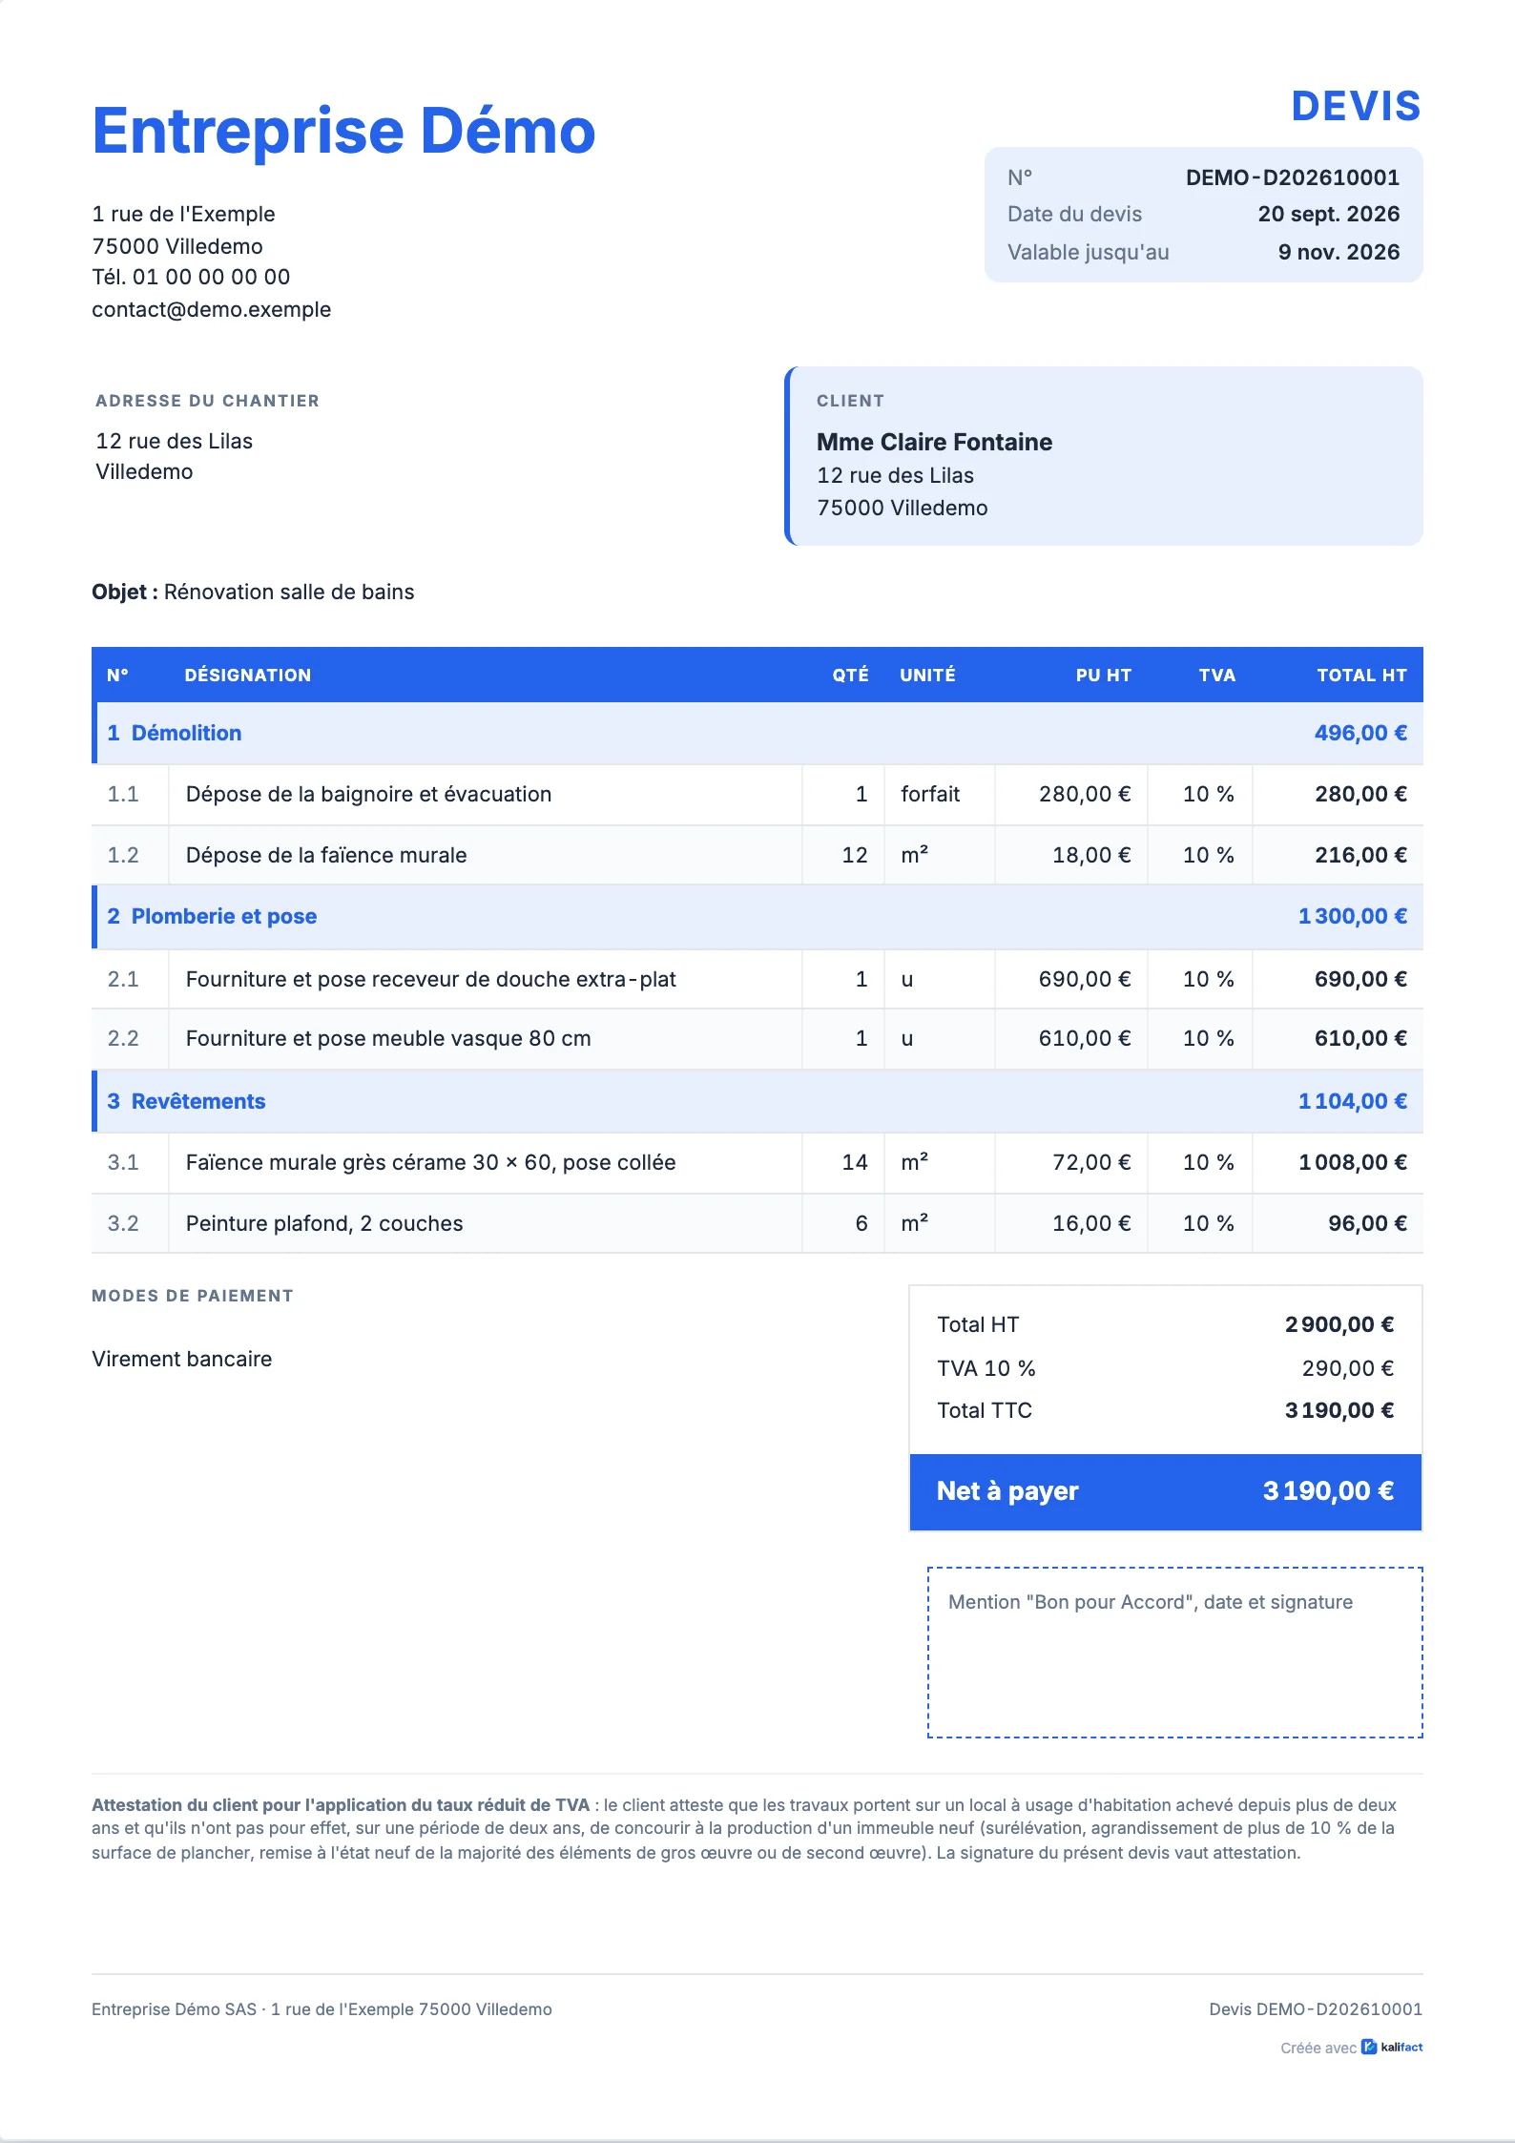This screenshot has width=1515, height=2143.
Task: Click inside the Bon pour Accord signature box
Action: point(1174,1652)
